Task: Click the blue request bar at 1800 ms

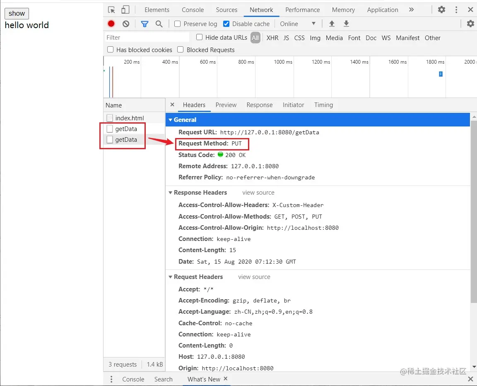Action: (x=441, y=74)
